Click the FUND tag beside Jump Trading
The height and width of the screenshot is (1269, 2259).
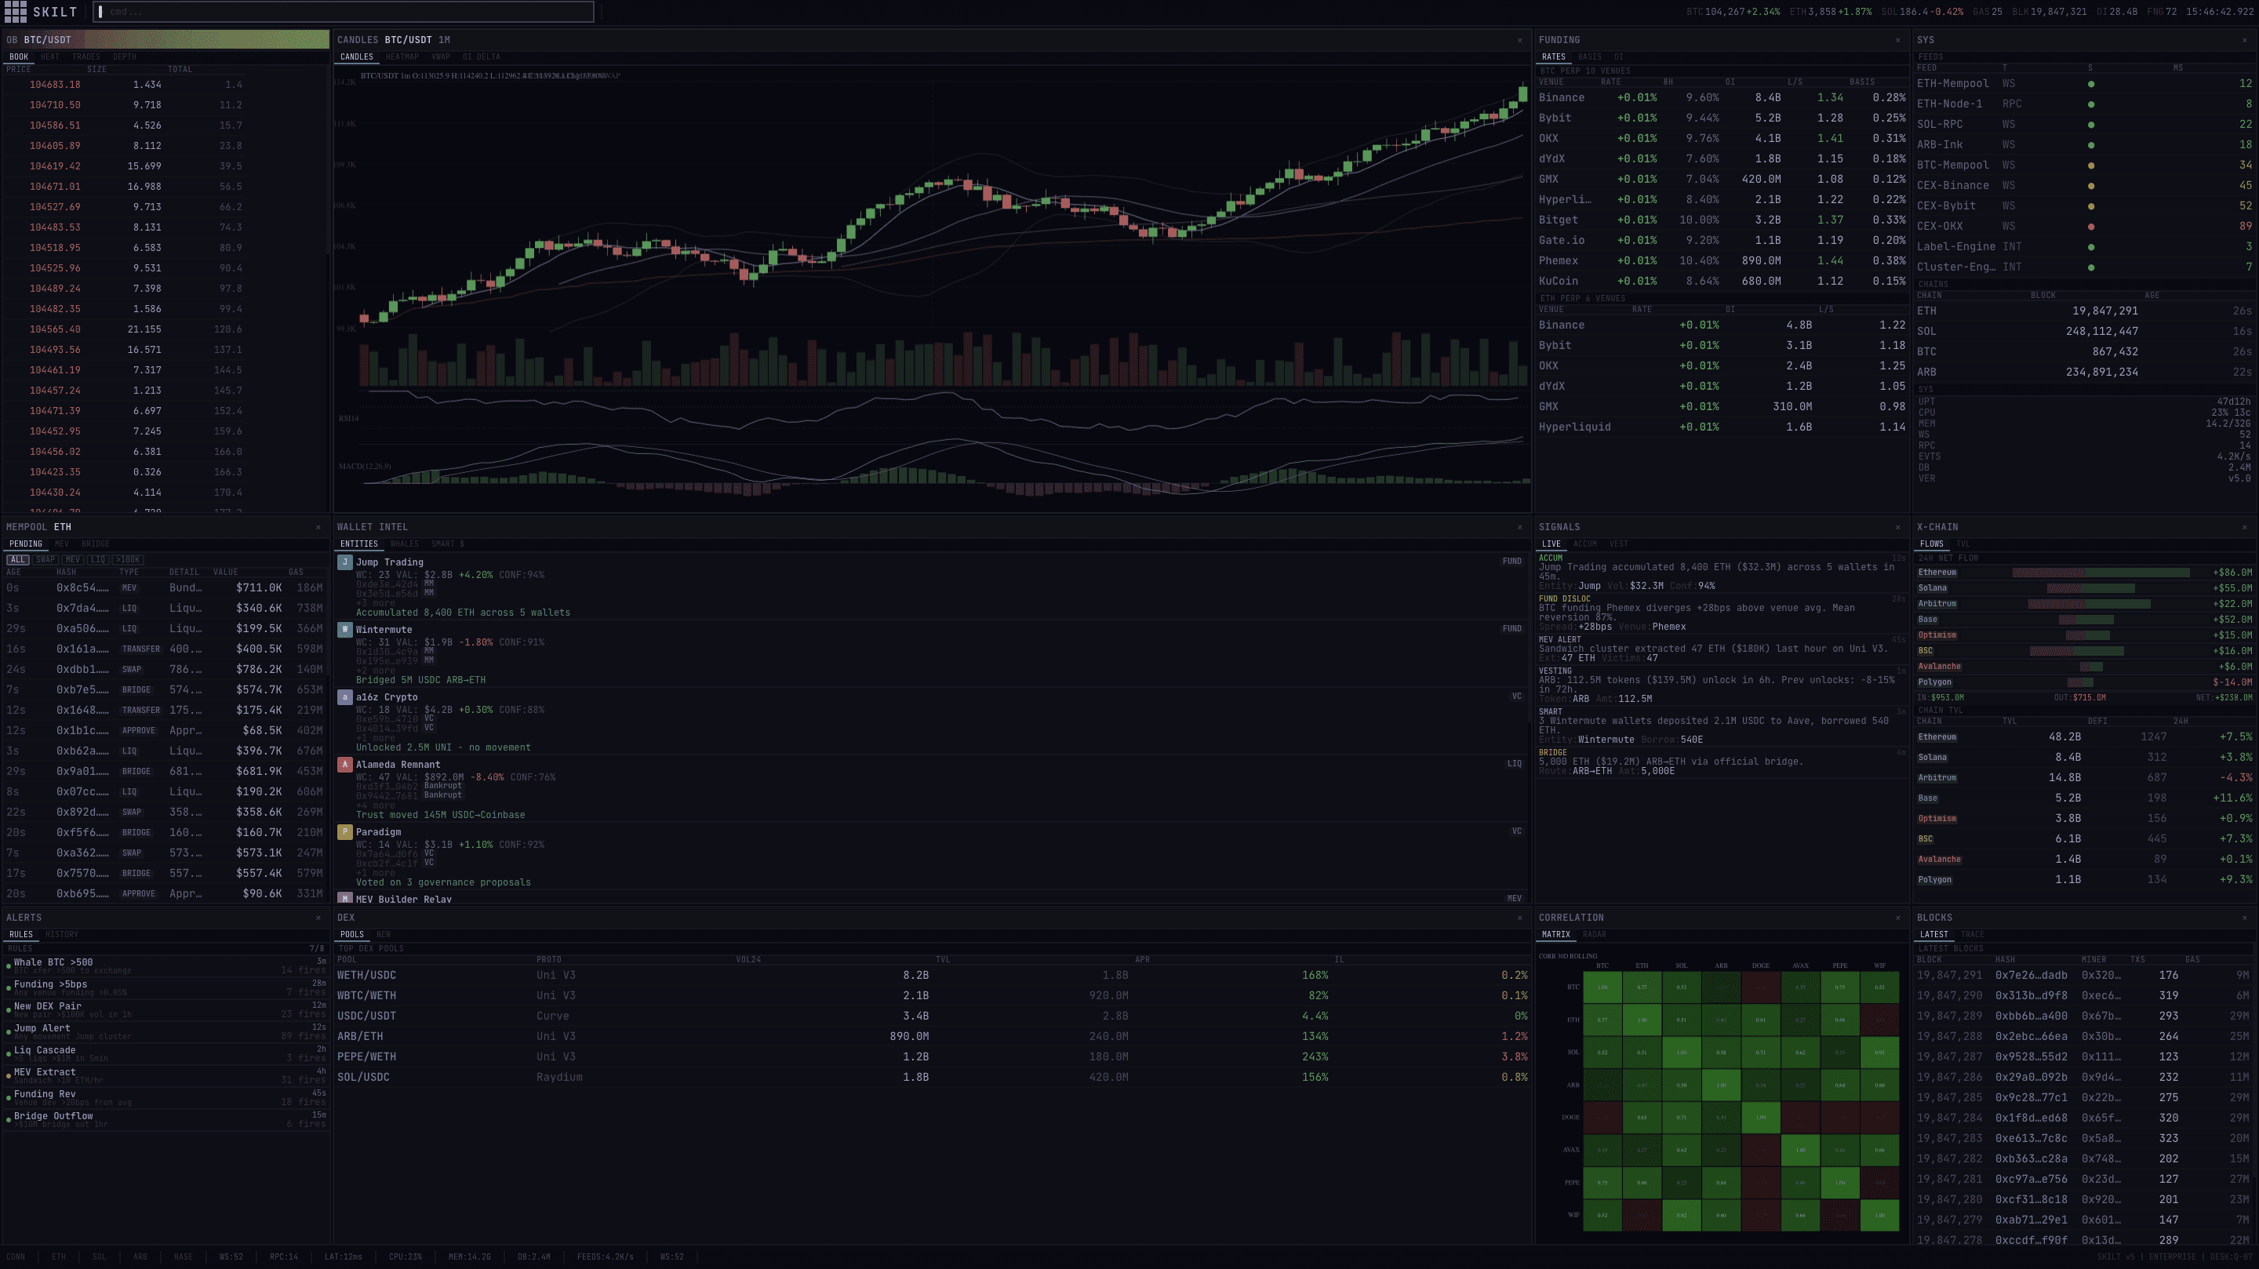(x=1511, y=562)
